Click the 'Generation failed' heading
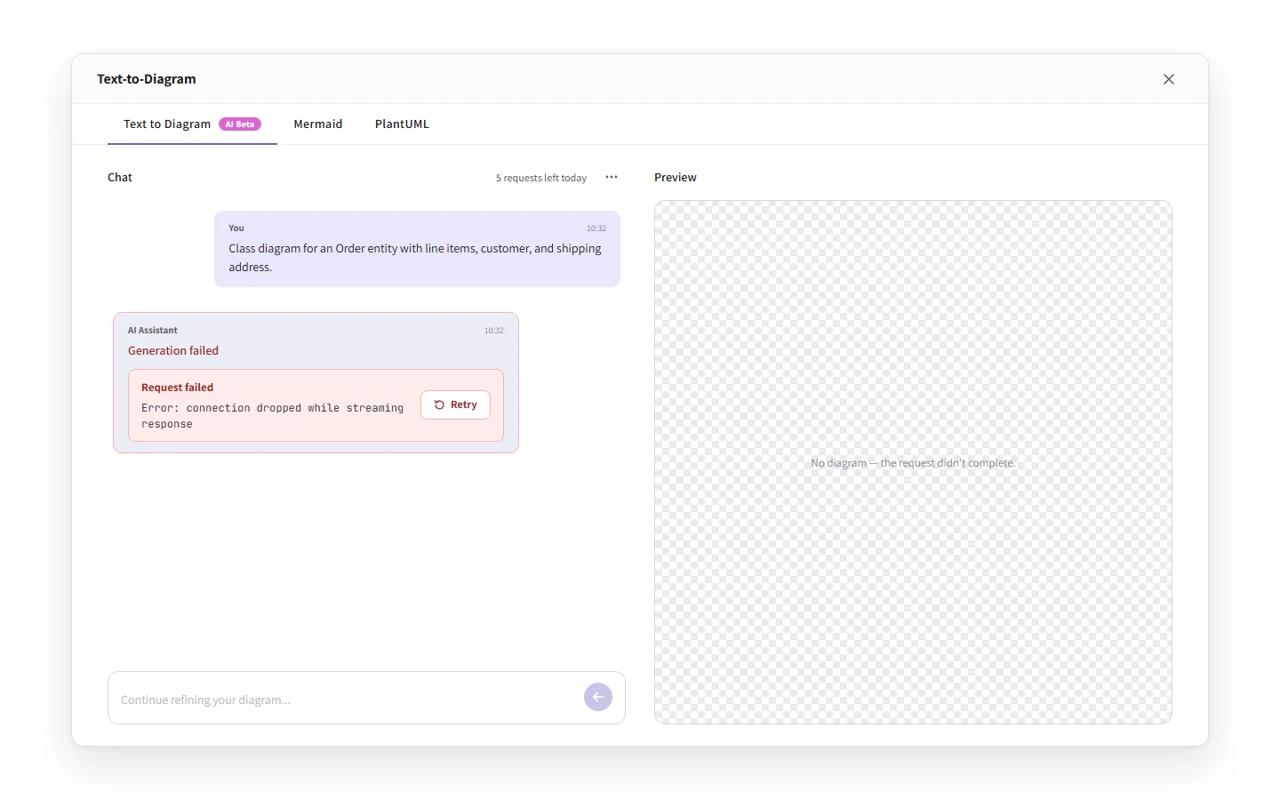This screenshot has height=800, width=1280. click(x=173, y=350)
